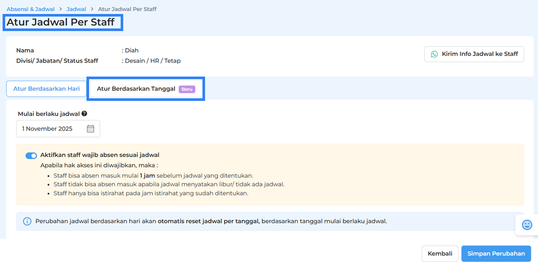Click the info icon in blue notice banner
Image resolution: width=538 pixels, height=268 pixels.
point(27,221)
